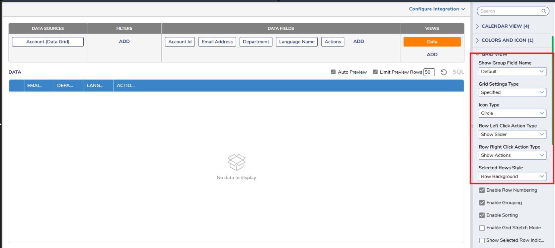Click ADD under Filters
Screen dimensions: 555x248
pyautogui.click(x=124, y=42)
